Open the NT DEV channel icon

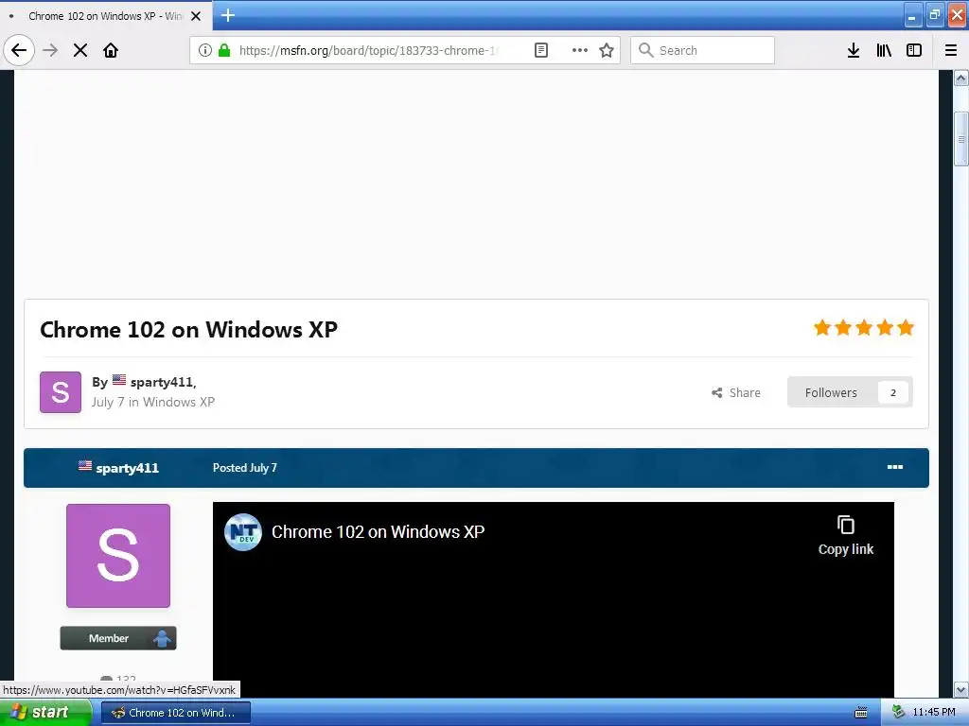[243, 532]
